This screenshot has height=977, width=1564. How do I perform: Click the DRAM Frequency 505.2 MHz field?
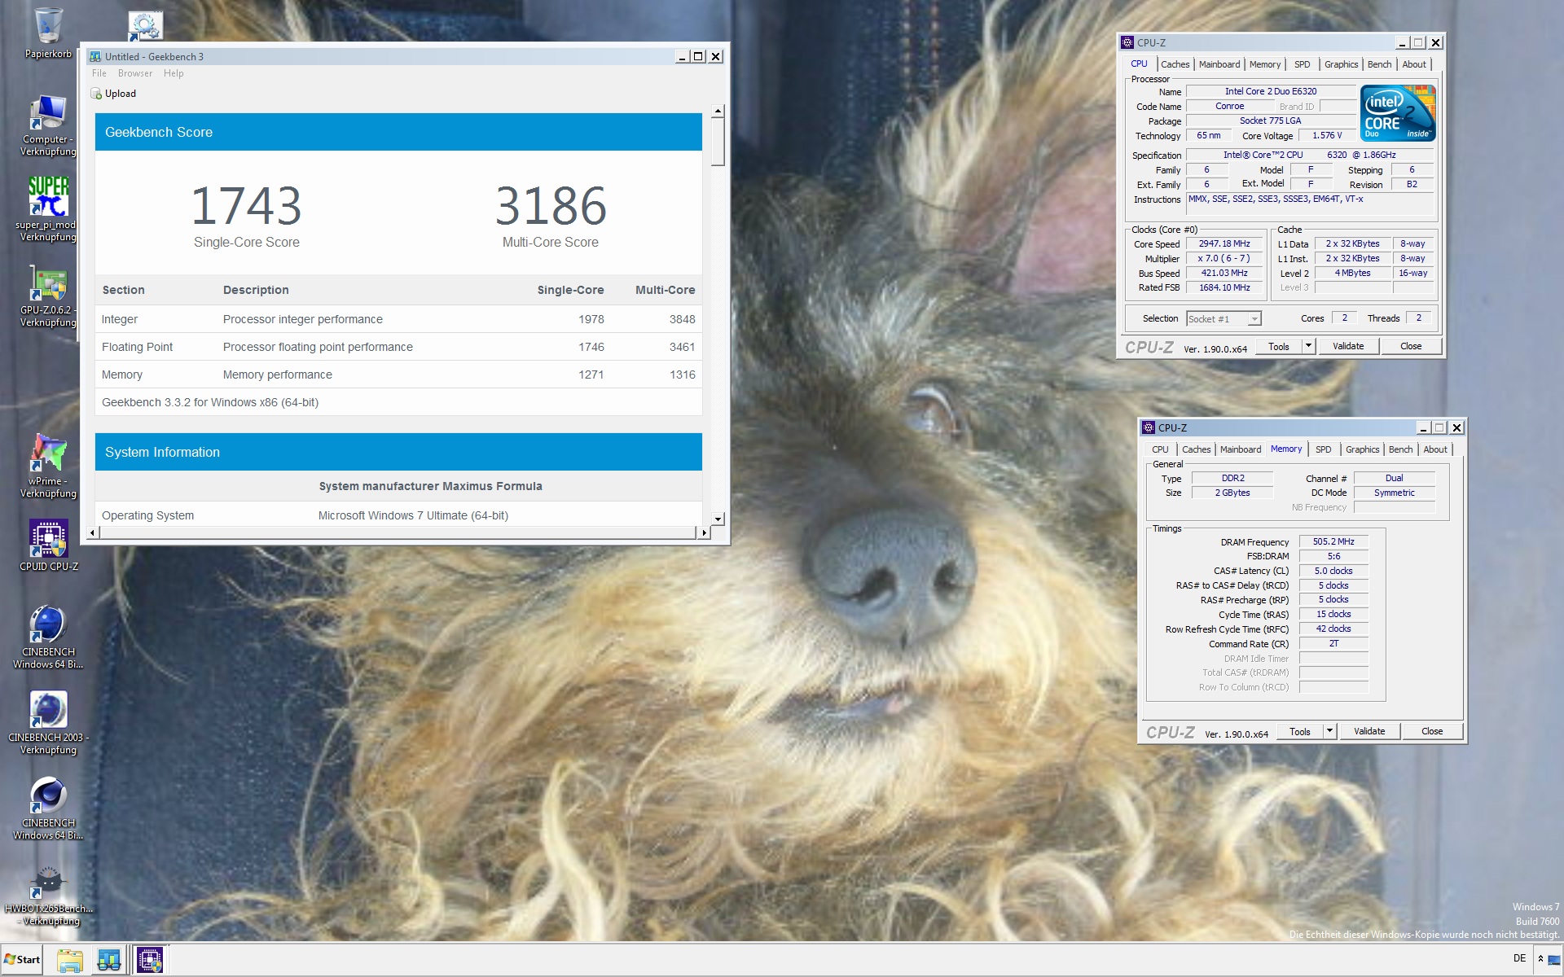click(1333, 541)
